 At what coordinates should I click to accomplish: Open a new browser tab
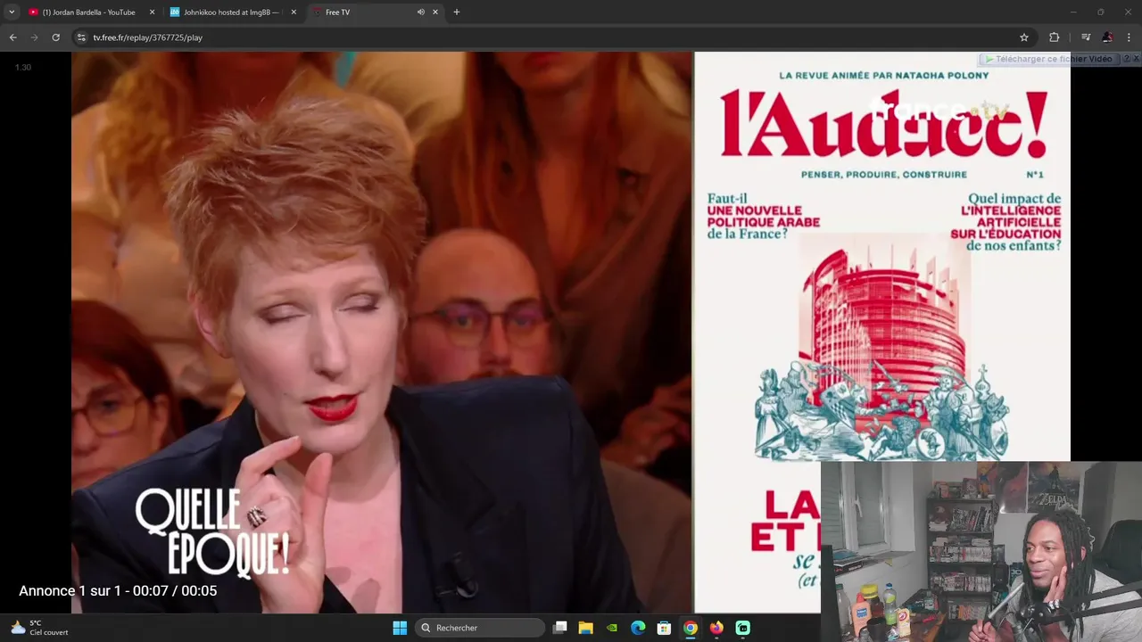click(x=457, y=12)
